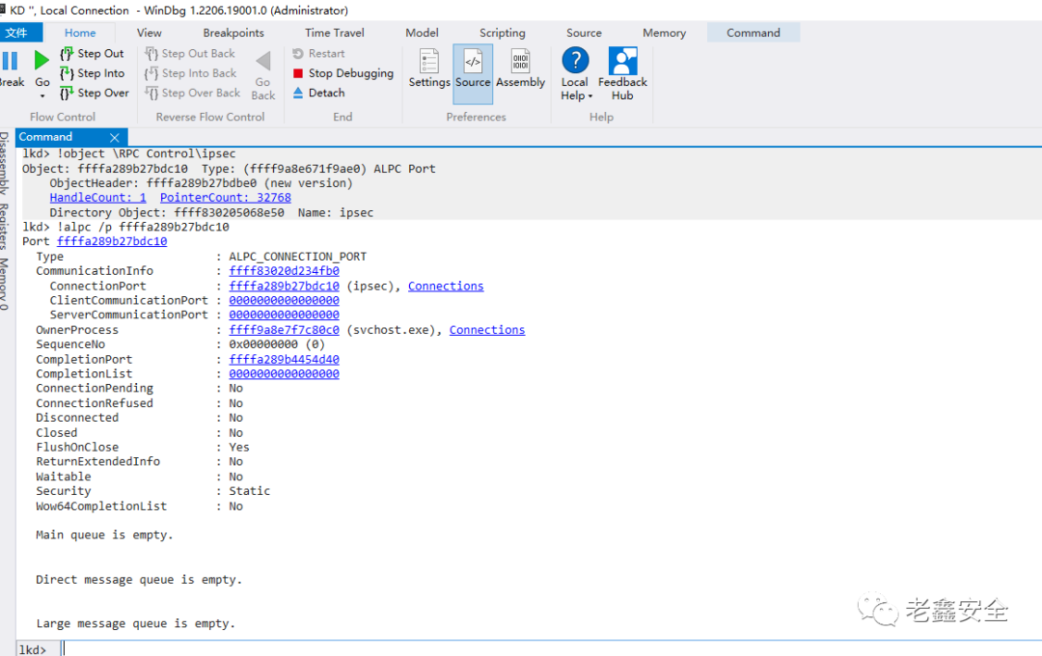
Task: Click 'Main queue is empty.' text
Action: tap(104, 535)
